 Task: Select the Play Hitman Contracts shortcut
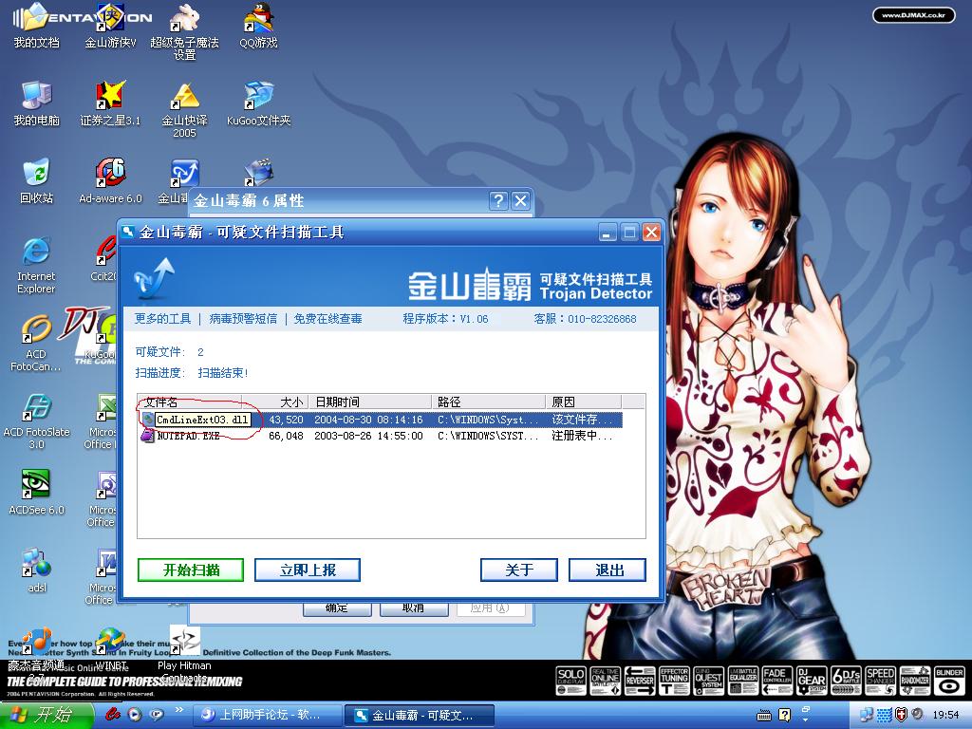(x=185, y=655)
